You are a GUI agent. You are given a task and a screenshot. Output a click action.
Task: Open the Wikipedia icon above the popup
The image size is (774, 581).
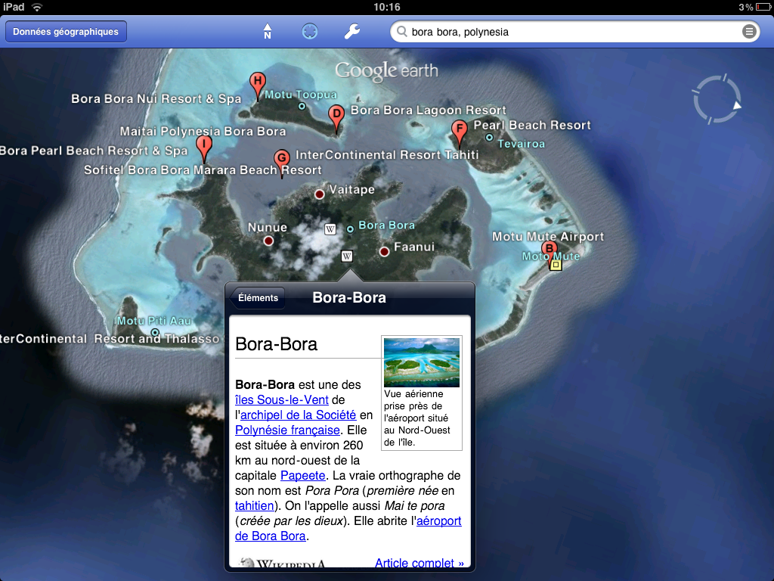click(347, 256)
